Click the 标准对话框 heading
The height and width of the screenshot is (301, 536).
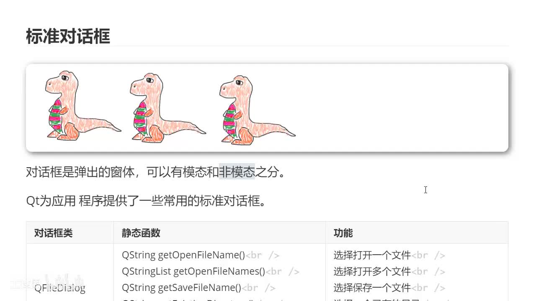(x=68, y=36)
